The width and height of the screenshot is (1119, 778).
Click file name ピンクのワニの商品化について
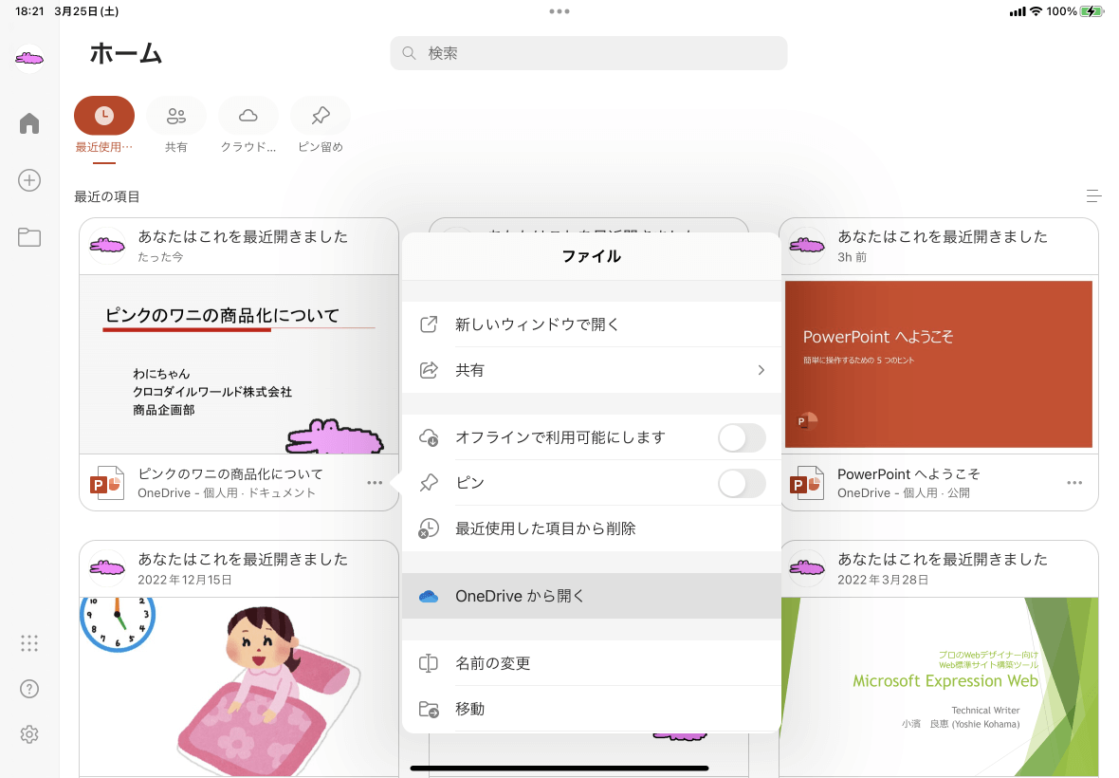[230, 474]
